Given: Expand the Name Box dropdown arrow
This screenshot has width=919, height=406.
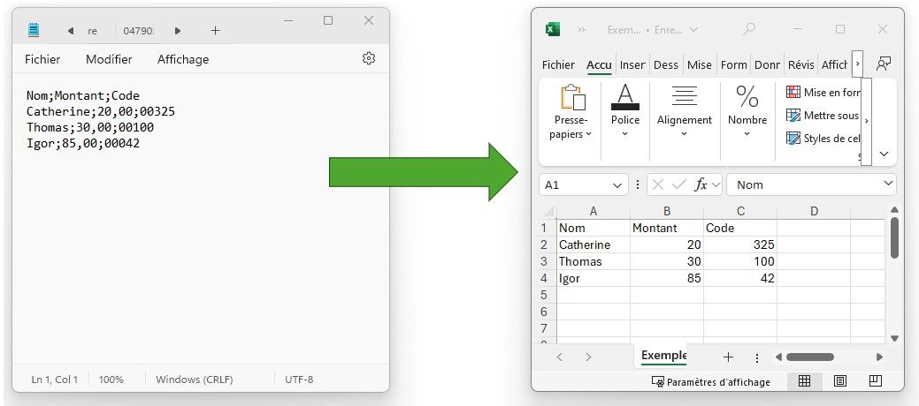Looking at the screenshot, I should (x=617, y=185).
